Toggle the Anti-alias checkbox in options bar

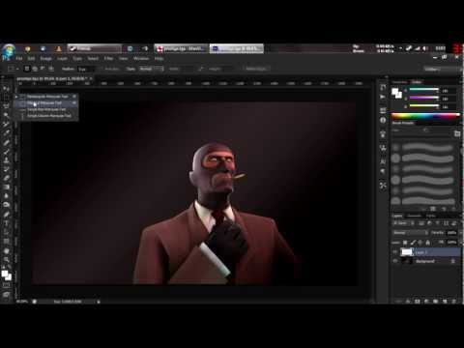(102, 69)
